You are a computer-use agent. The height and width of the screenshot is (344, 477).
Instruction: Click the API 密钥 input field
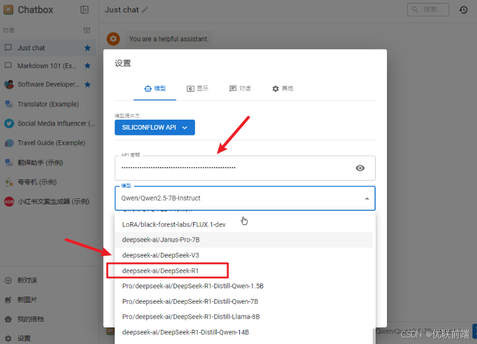[x=245, y=168]
